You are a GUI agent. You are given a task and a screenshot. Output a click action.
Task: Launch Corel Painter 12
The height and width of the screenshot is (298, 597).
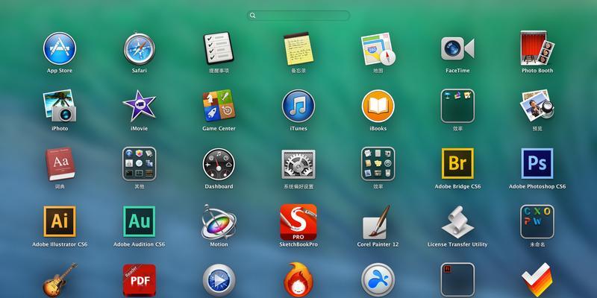click(378, 221)
